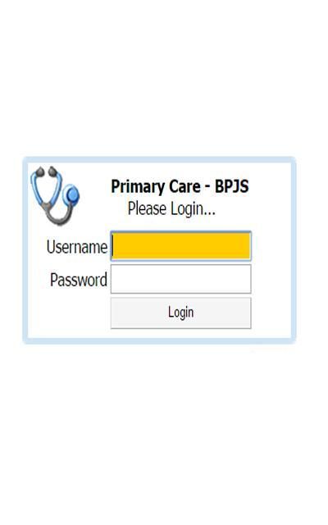This screenshot has width=328, height=525.
Task: Place the cursor at the start of the Username field
Action: [114, 246]
